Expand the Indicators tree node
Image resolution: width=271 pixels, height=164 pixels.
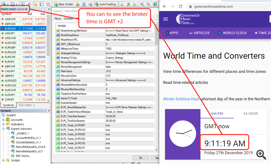pos(3,124)
